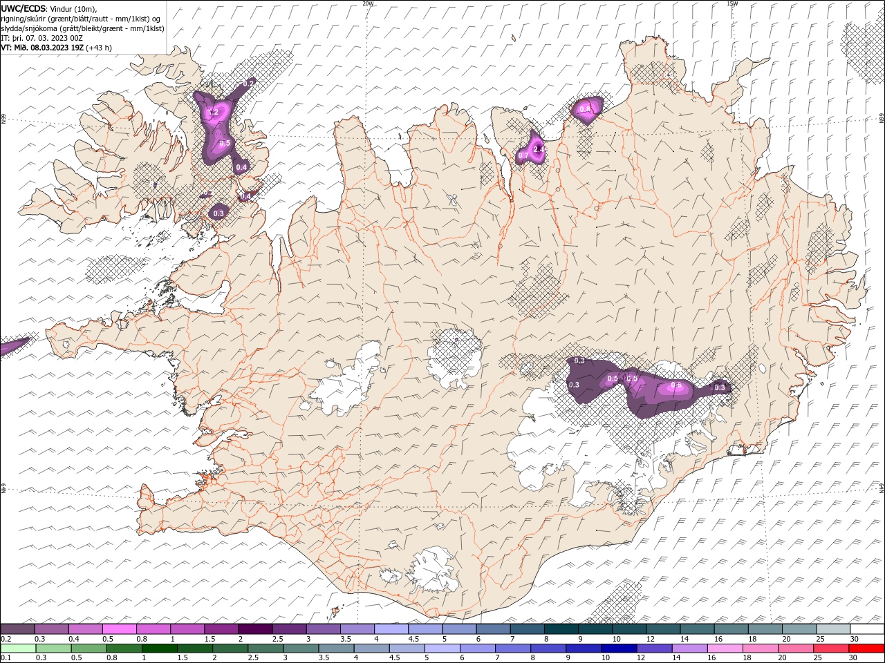Select upper legend light grey swatch labeled 25

pos(832,629)
